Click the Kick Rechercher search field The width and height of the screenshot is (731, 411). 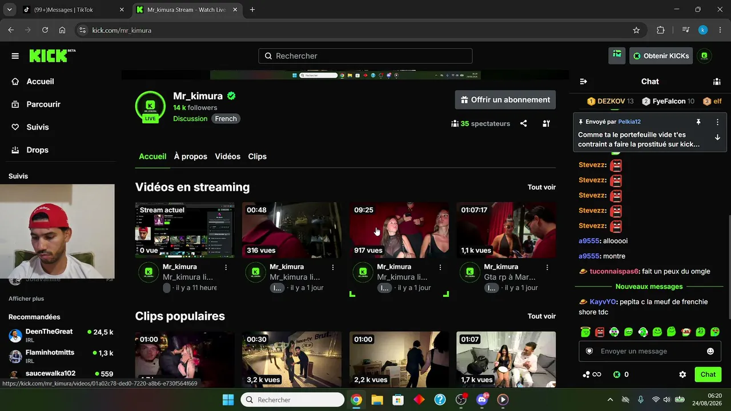(x=365, y=56)
